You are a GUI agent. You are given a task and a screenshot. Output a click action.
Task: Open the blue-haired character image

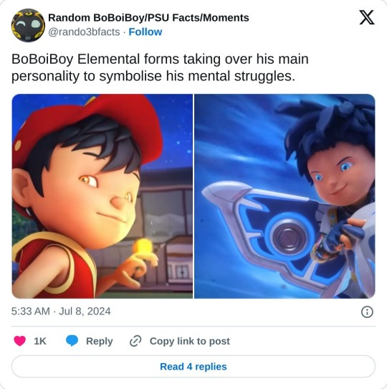285,196
